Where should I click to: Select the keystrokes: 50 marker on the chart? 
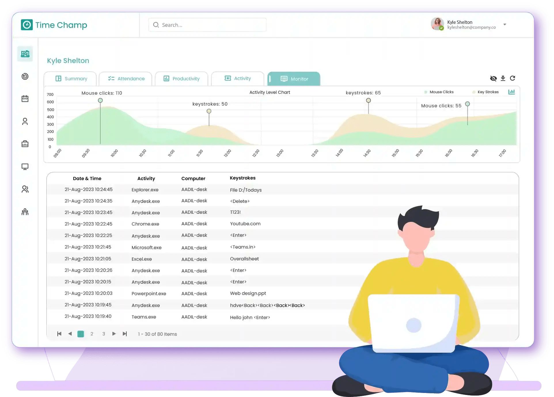point(209,111)
